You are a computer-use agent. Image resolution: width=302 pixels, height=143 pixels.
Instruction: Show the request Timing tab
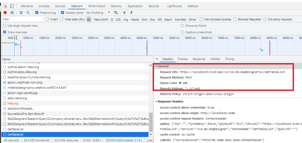tap(230, 59)
